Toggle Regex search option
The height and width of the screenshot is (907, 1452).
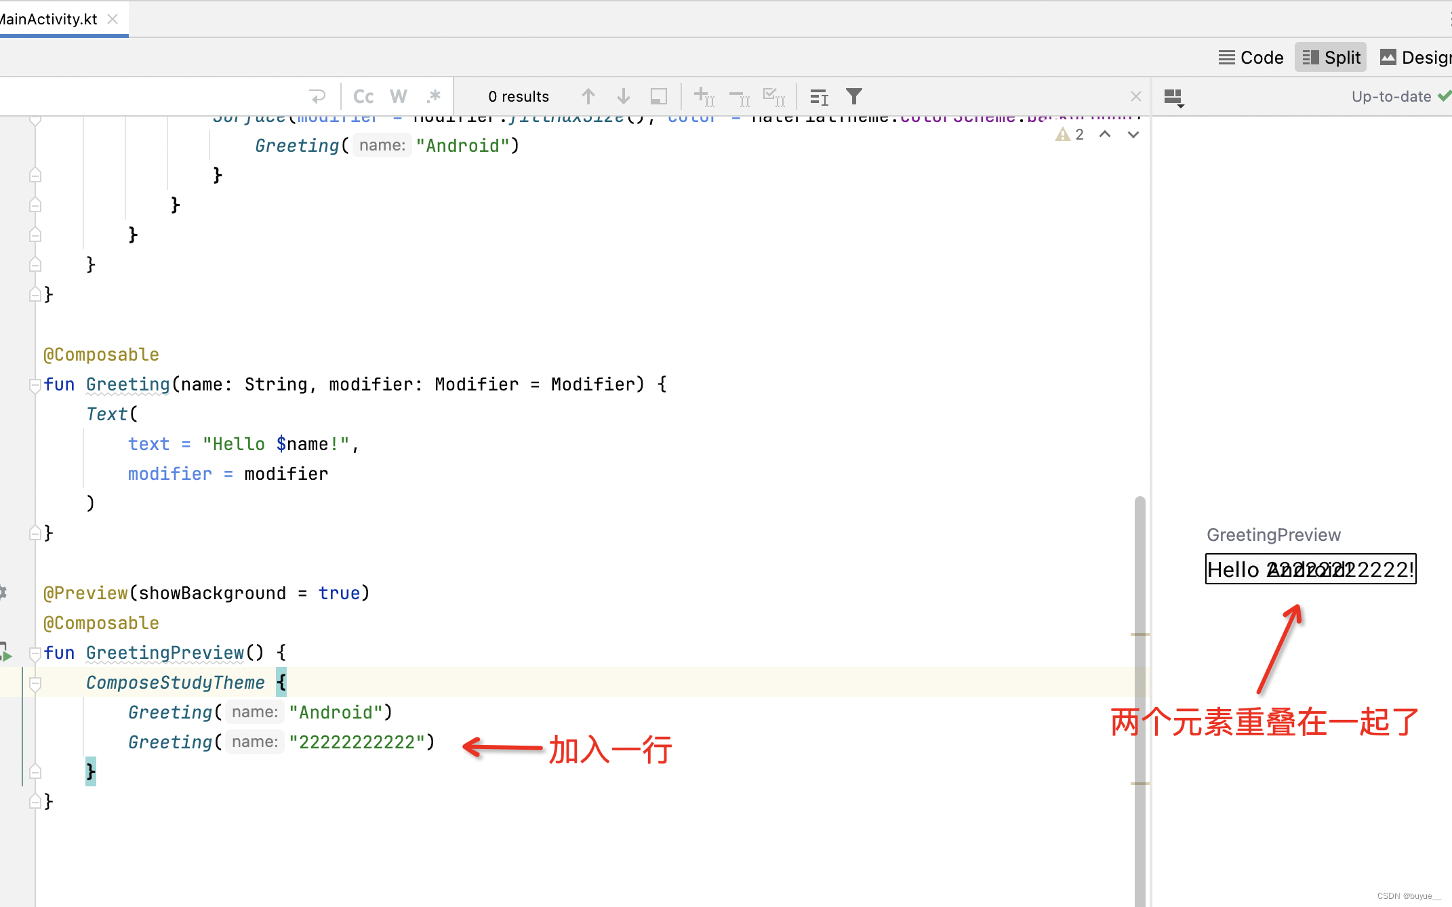pos(434,96)
